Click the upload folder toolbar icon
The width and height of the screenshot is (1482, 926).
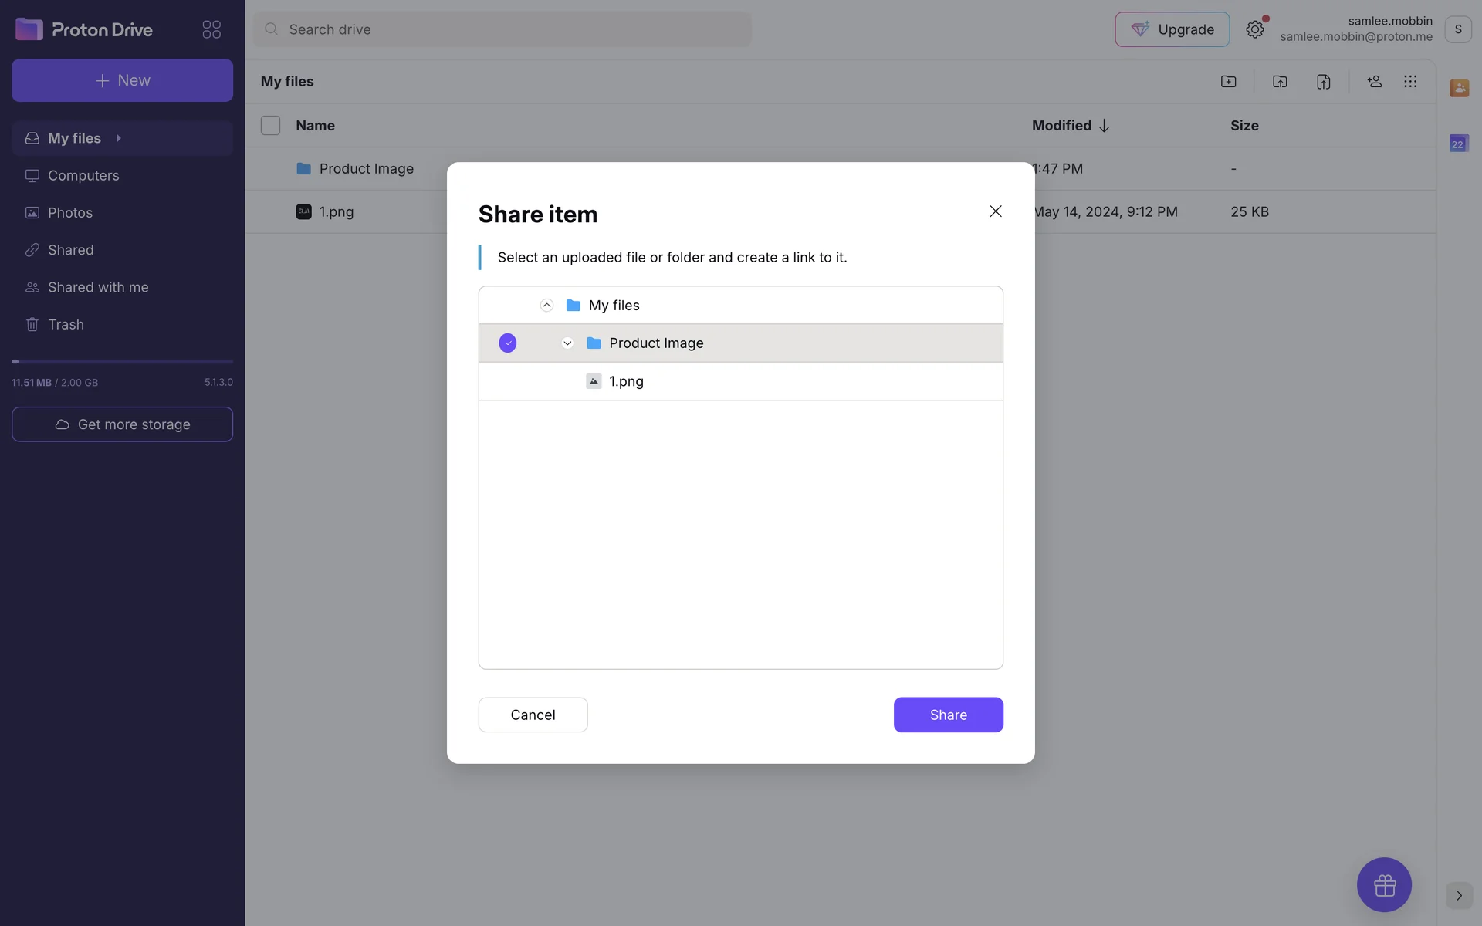pos(1280,82)
